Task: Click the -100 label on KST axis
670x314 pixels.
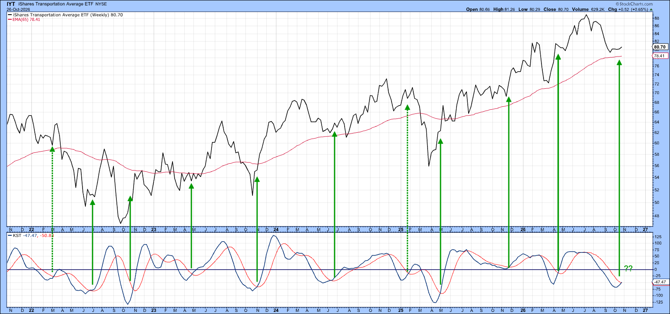Action: pyautogui.click(x=658, y=296)
